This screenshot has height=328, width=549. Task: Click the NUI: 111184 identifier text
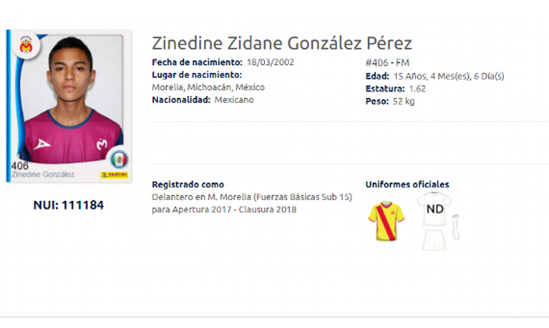[x=68, y=205]
